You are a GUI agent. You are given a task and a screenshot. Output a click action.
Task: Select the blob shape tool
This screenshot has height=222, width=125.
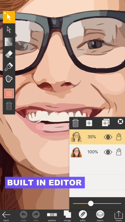coord(9,79)
